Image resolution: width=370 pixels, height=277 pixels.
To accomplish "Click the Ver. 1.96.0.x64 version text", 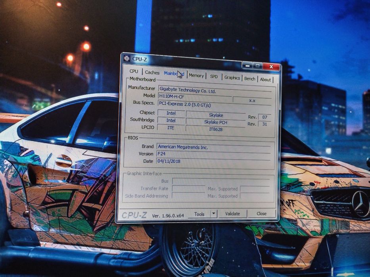I will click(168, 216).
